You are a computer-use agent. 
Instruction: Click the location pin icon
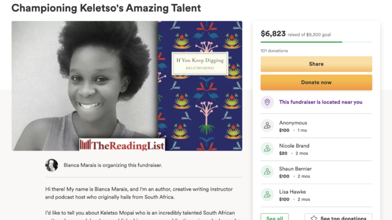click(267, 102)
